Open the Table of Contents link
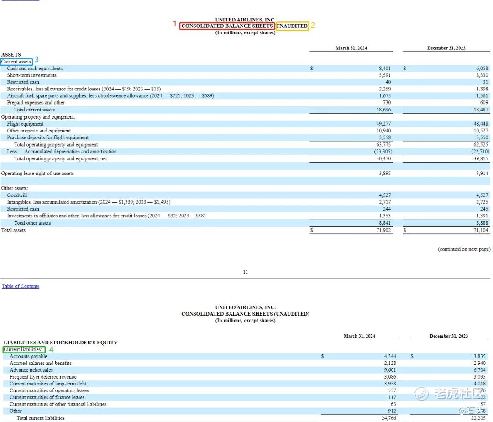 coord(21,286)
